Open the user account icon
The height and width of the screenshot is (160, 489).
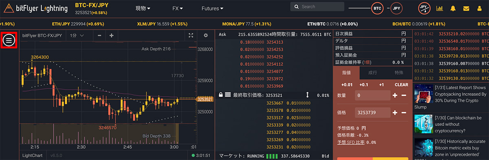coord(480,8)
